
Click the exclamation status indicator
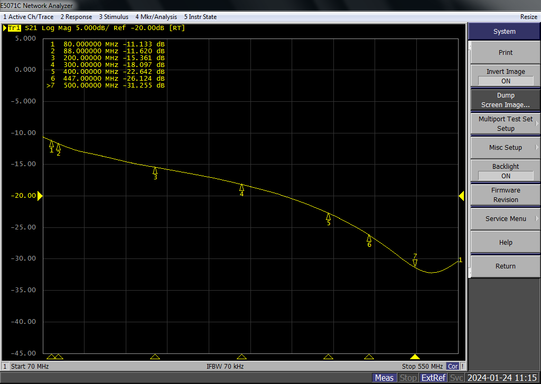[463, 367]
